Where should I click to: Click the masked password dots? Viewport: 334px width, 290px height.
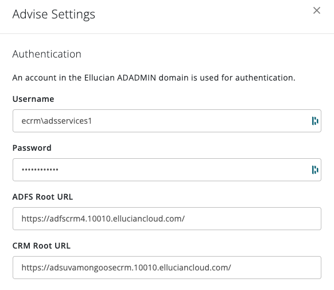[x=40, y=170]
